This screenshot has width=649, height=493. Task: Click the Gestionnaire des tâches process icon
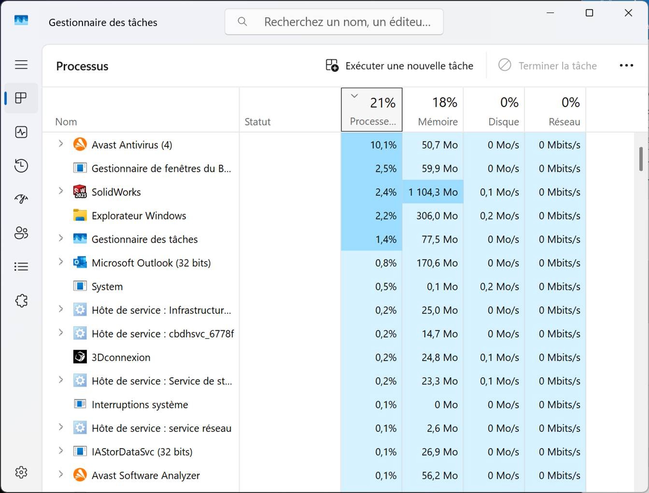click(x=80, y=239)
